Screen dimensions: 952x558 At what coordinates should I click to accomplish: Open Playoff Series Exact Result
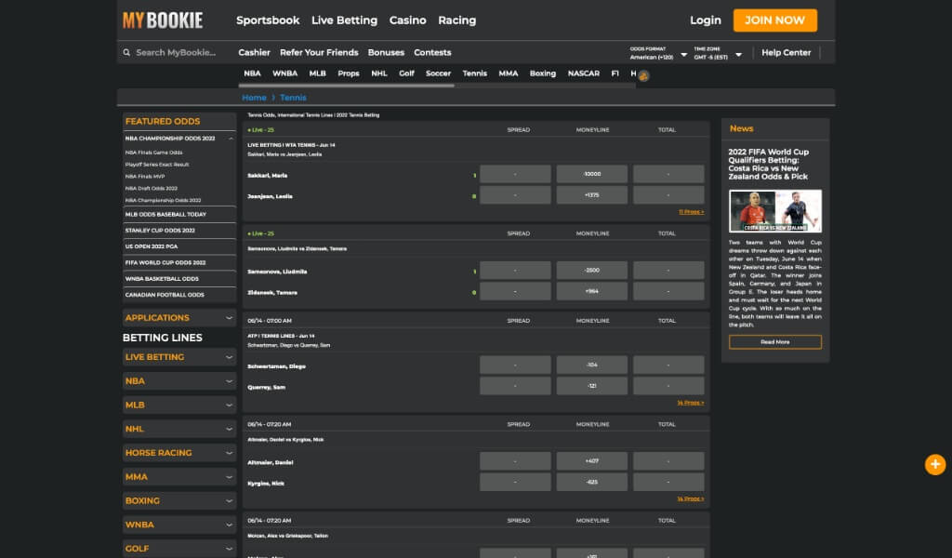tap(156, 165)
